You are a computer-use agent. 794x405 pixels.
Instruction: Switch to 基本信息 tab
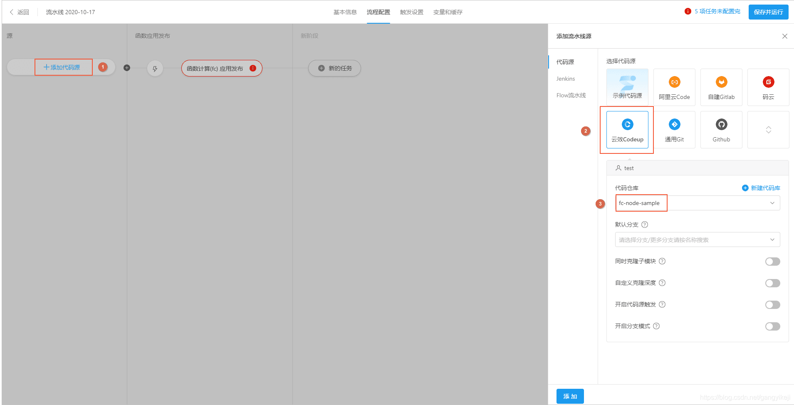345,12
